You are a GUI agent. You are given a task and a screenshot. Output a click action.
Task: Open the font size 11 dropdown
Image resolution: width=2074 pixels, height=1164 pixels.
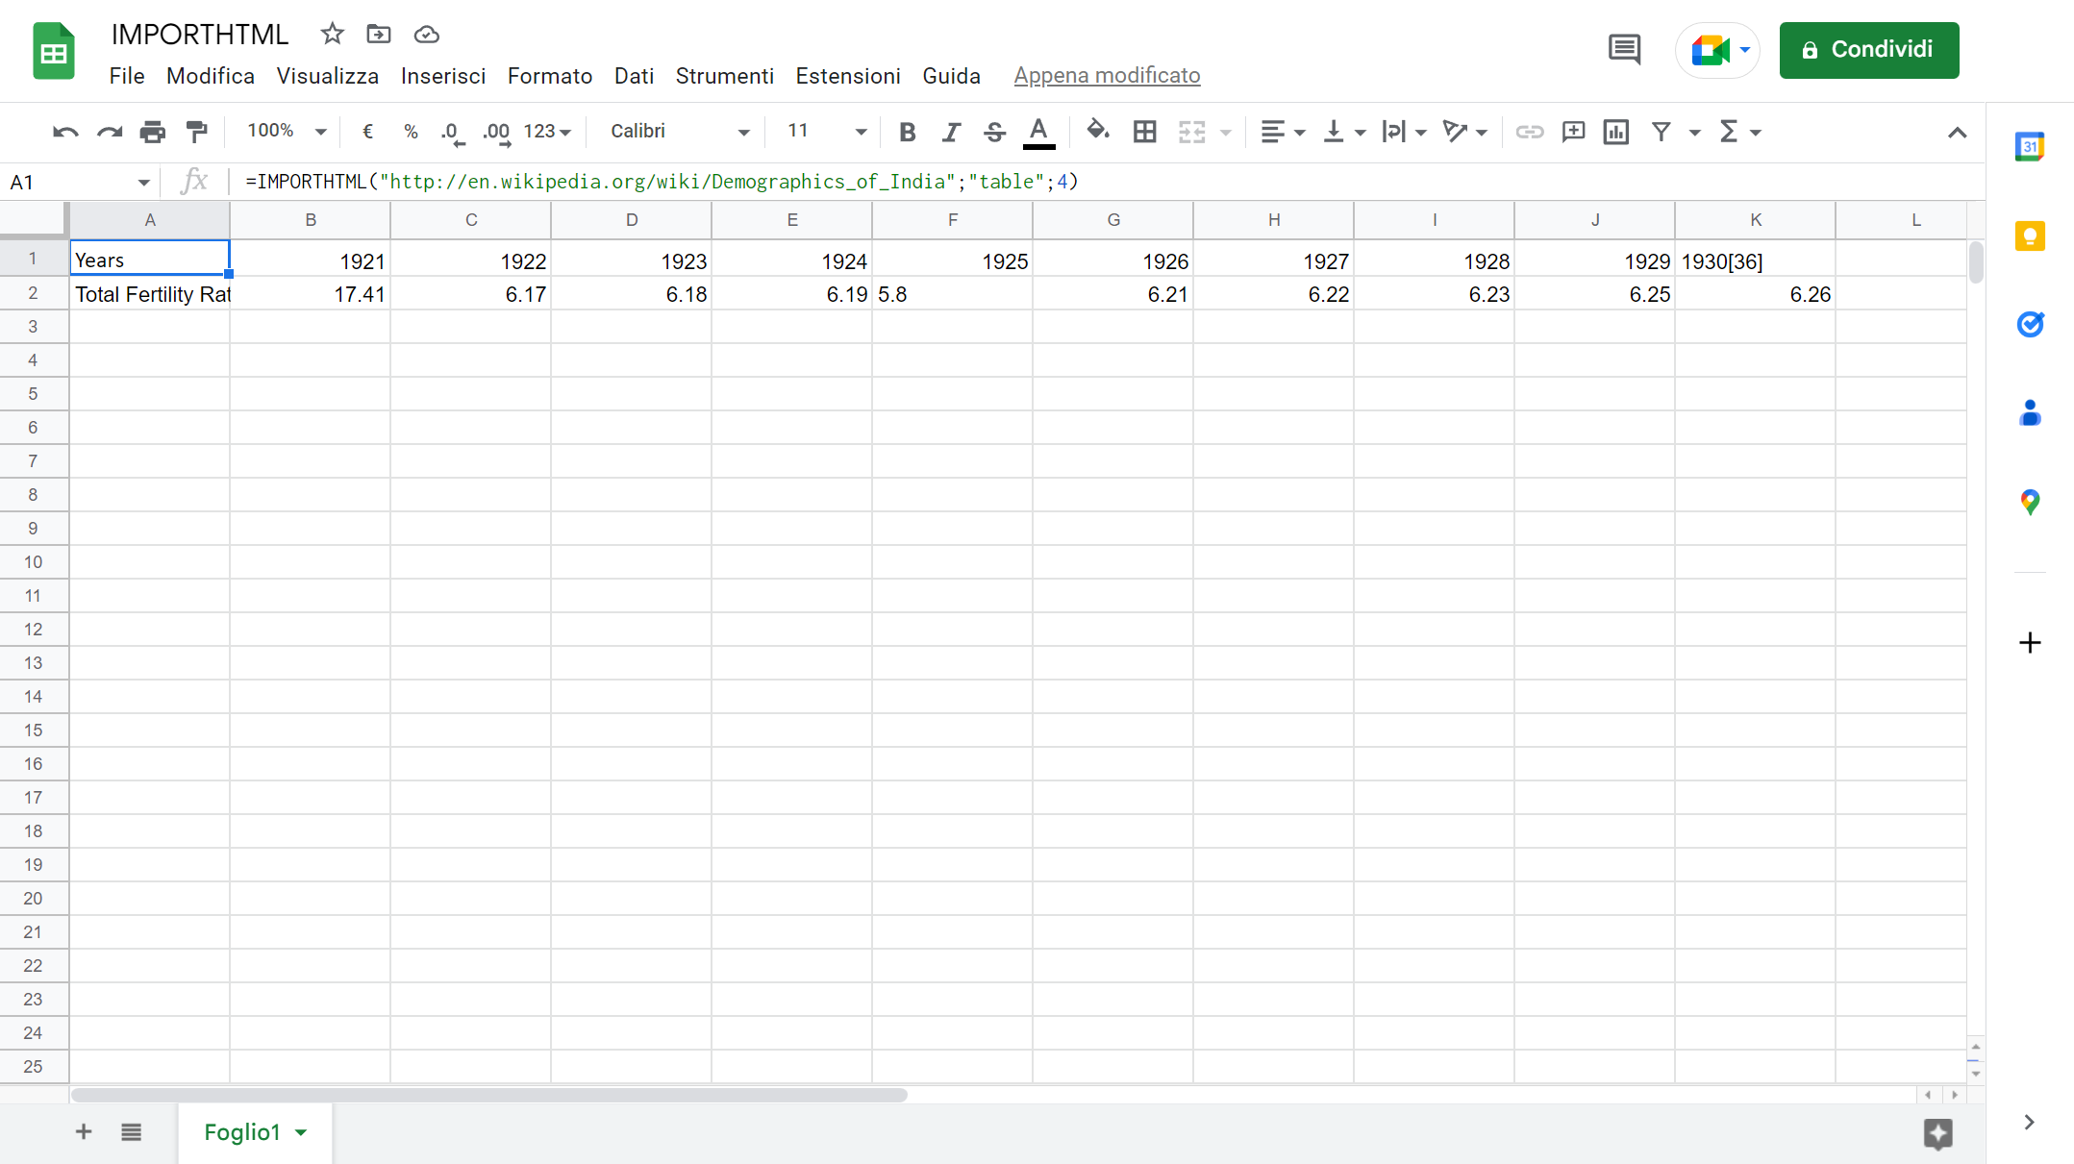(x=826, y=132)
